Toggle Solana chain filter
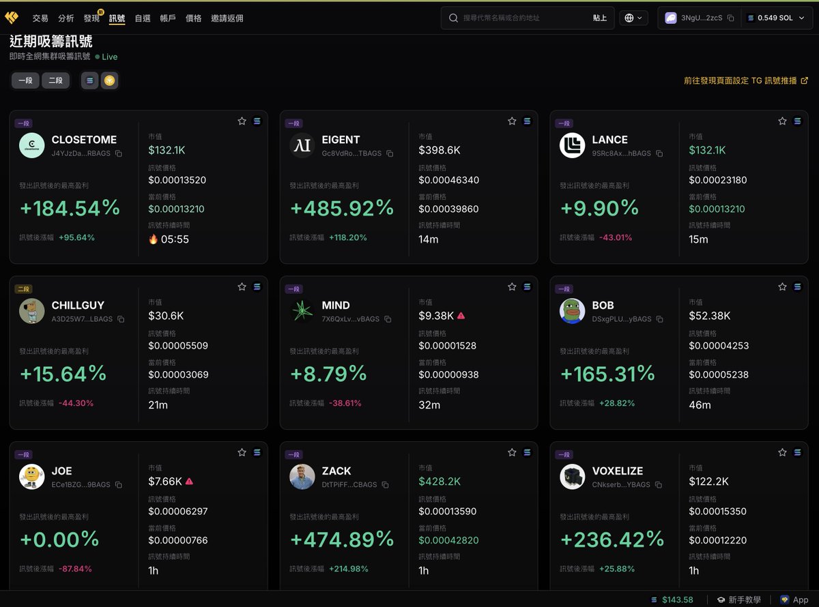Viewport: 819px width, 607px height. tap(90, 80)
